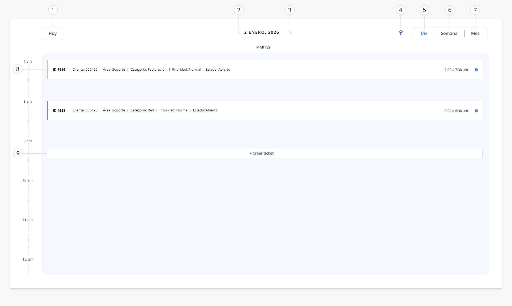Click Prioridad: Normal on ticket 4628
Viewport: 512px width, 306px height.
click(174, 110)
